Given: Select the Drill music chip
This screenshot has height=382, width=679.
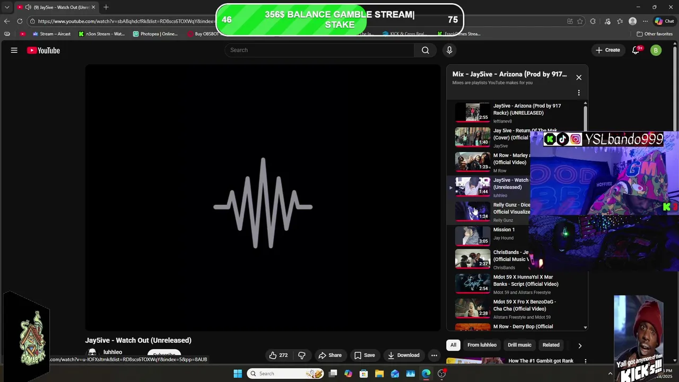Looking at the screenshot, I should point(519,345).
